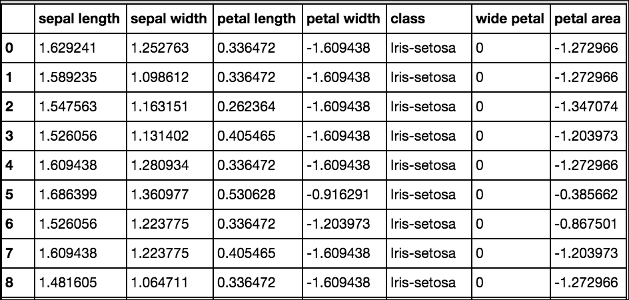Click petal length value 0.262364
Screen dimensions: 629x300
[x=247, y=107]
